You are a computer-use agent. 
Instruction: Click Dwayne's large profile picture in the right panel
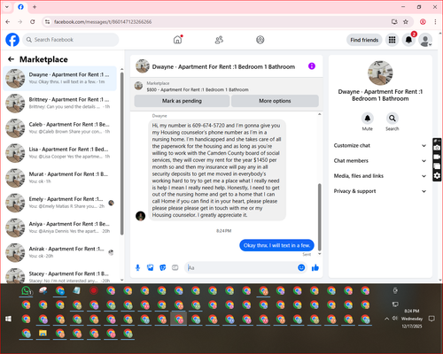tap(380, 73)
